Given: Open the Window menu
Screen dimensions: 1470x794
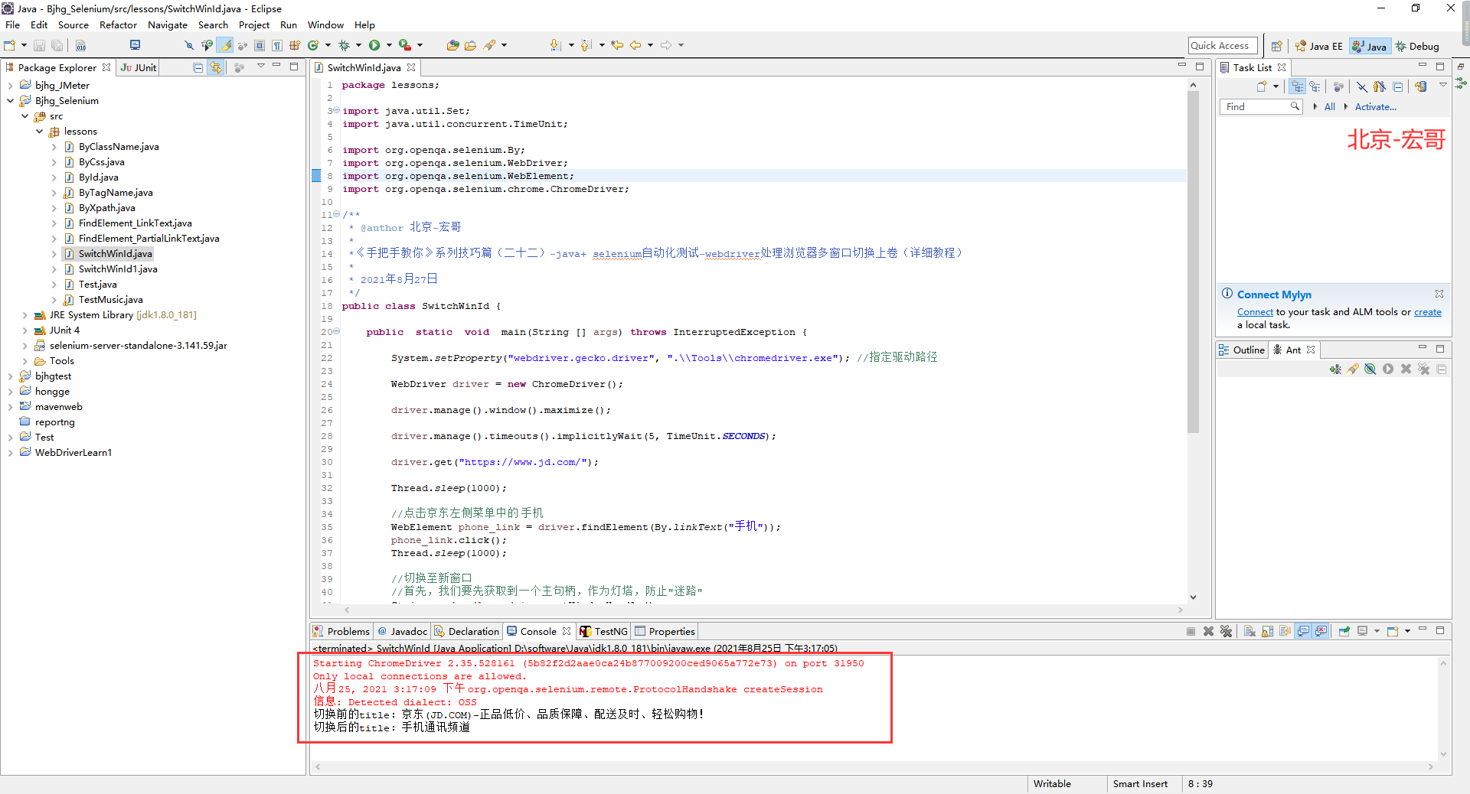Looking at the screenshot, I should [325, 25].
